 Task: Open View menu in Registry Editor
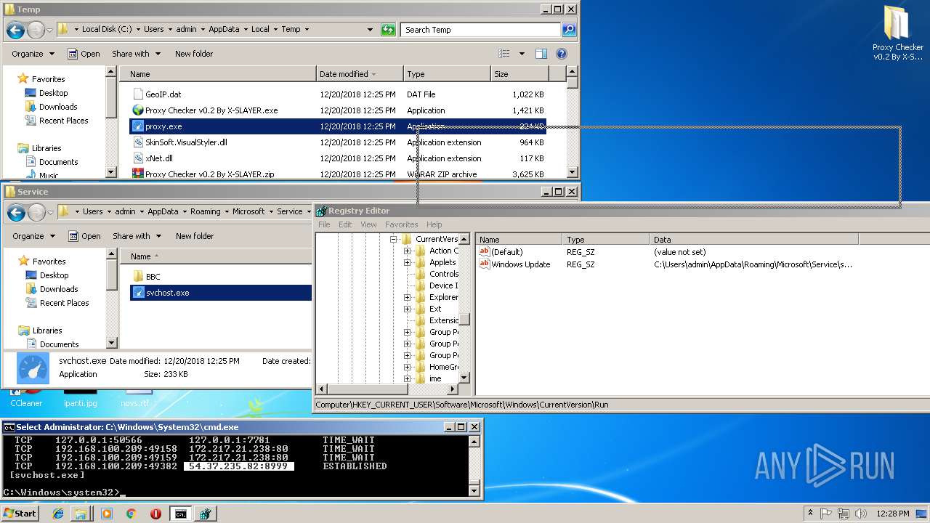[x=368, y=224]
